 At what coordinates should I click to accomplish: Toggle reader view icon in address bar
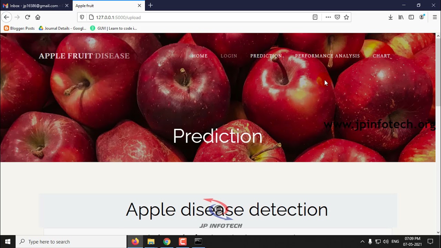pos(315,17)
